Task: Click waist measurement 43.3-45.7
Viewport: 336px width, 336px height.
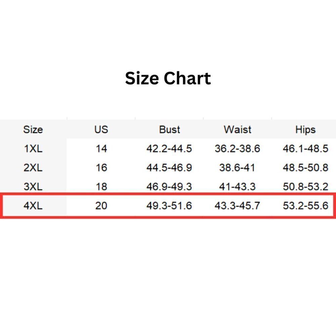Action: tap(237, 206)
